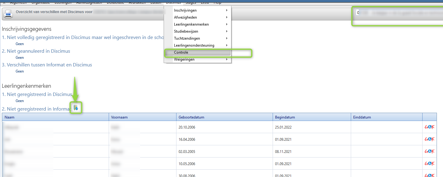Viewport: 443px width, 177px height.
Task: Expand the Studiebewijzen submenu
Action: pyautogui.click(x=198, y=31)
